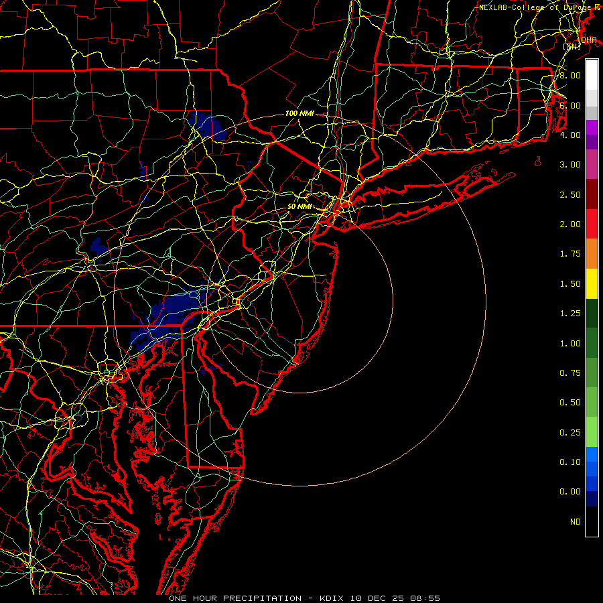The width and height of the screenshot is (603, 603).
Task: Click the maroon legend swatch near 2.50
Action: [x=592, y=194]
